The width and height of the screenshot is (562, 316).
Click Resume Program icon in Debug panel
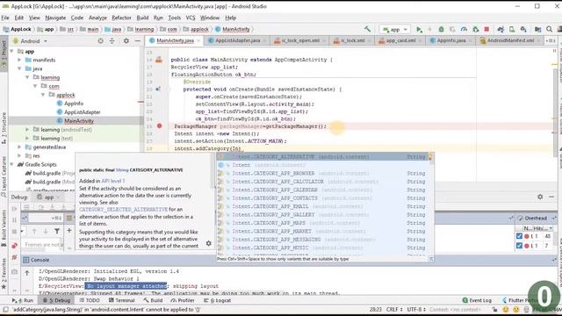[x=14, y=209]
